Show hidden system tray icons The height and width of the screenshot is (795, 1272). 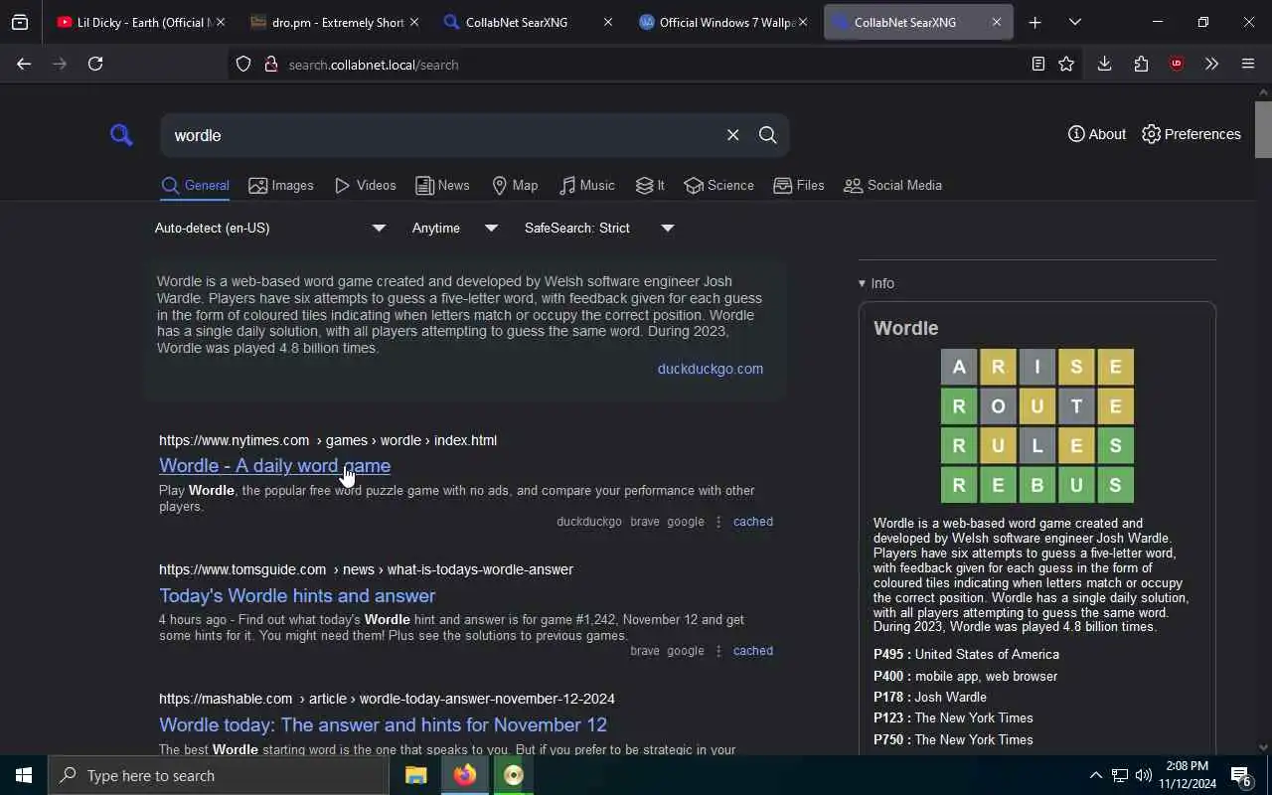[x=1095, y=775]
